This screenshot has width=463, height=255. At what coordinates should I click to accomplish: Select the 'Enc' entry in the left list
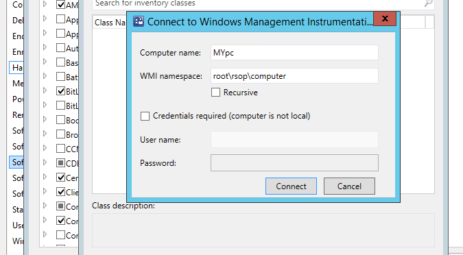(17, 36)
